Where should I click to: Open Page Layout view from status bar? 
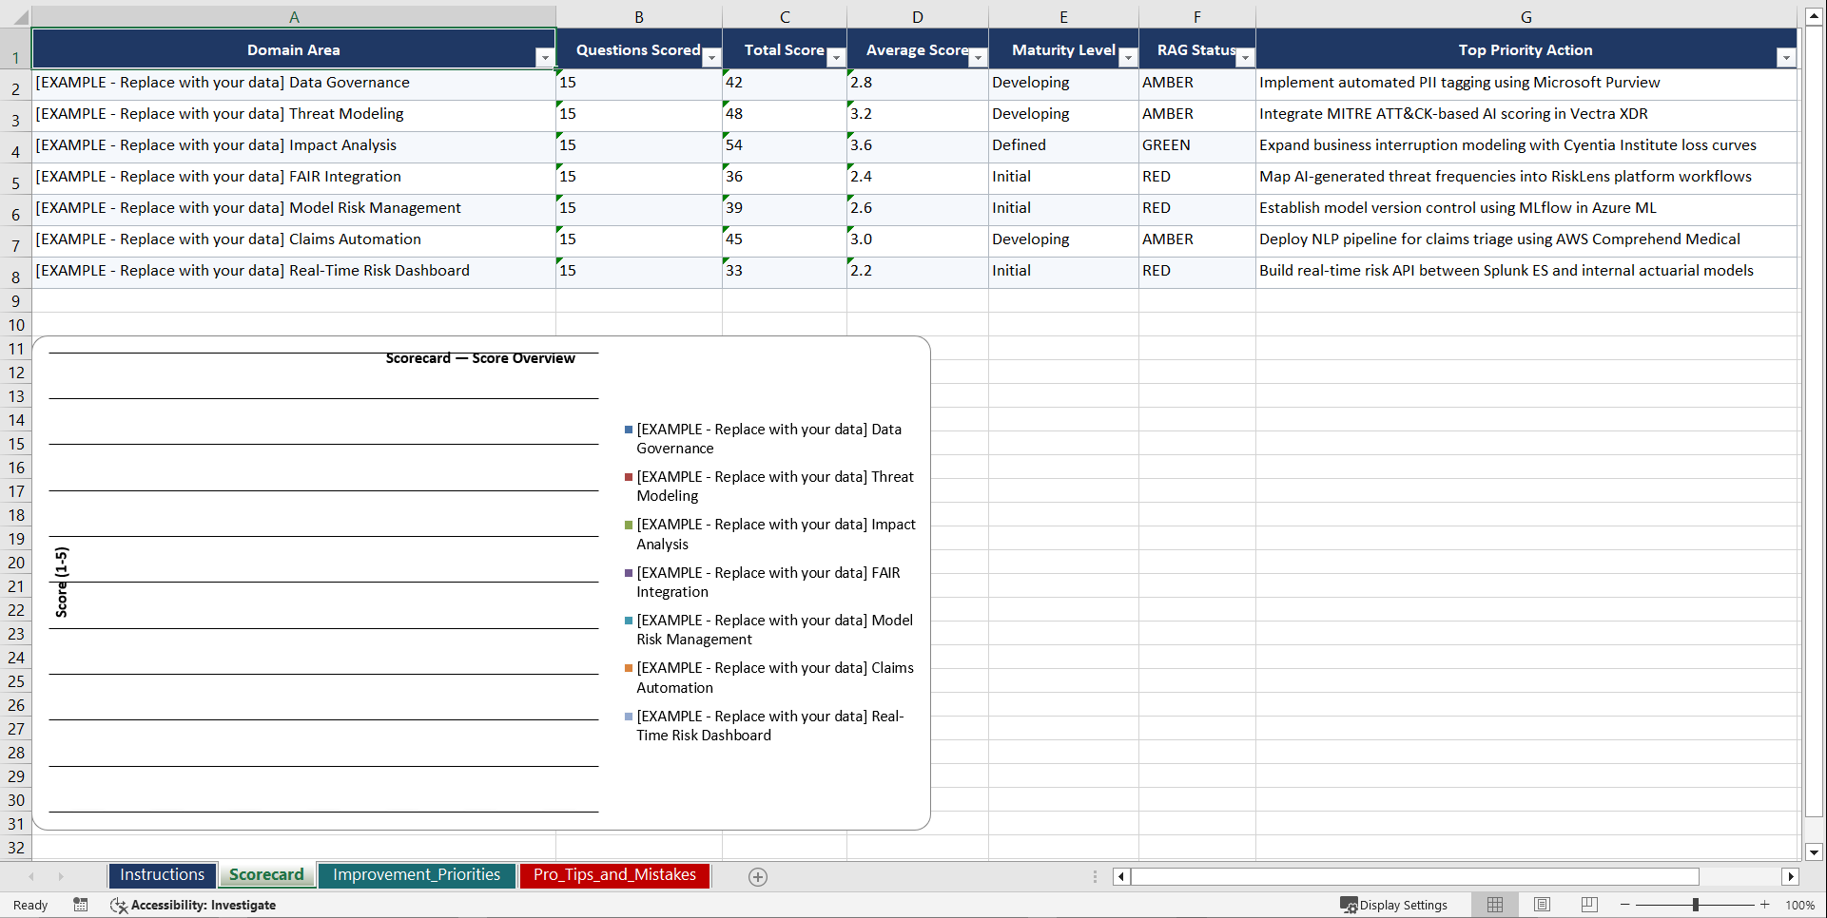click(1542, 905)
